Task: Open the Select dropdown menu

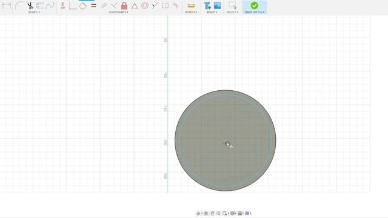Action: 232,12
